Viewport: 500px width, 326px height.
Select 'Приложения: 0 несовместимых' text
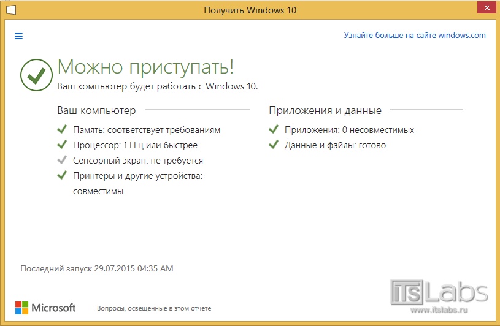click(x=349, y=130)
